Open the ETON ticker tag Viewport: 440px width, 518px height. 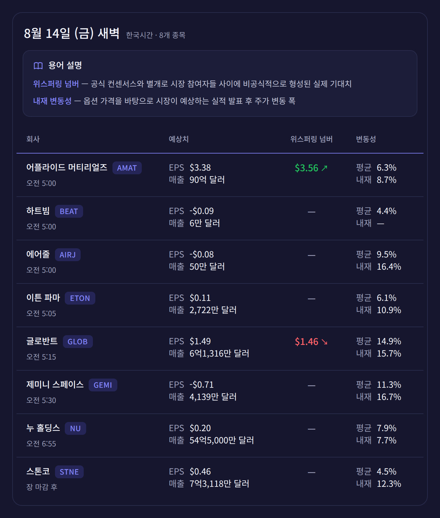[x=80, y=298]
